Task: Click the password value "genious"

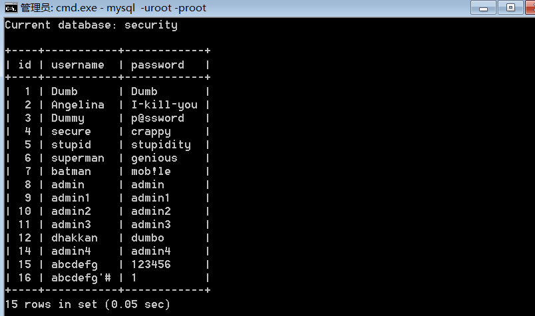Action: point(154,158)
